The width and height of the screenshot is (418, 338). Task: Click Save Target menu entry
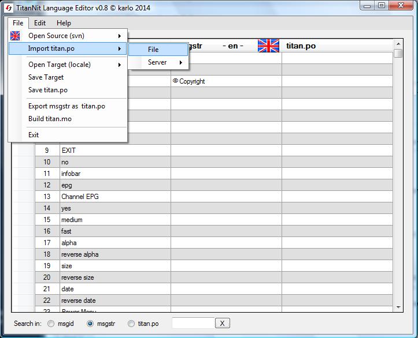tap(46, 77)
